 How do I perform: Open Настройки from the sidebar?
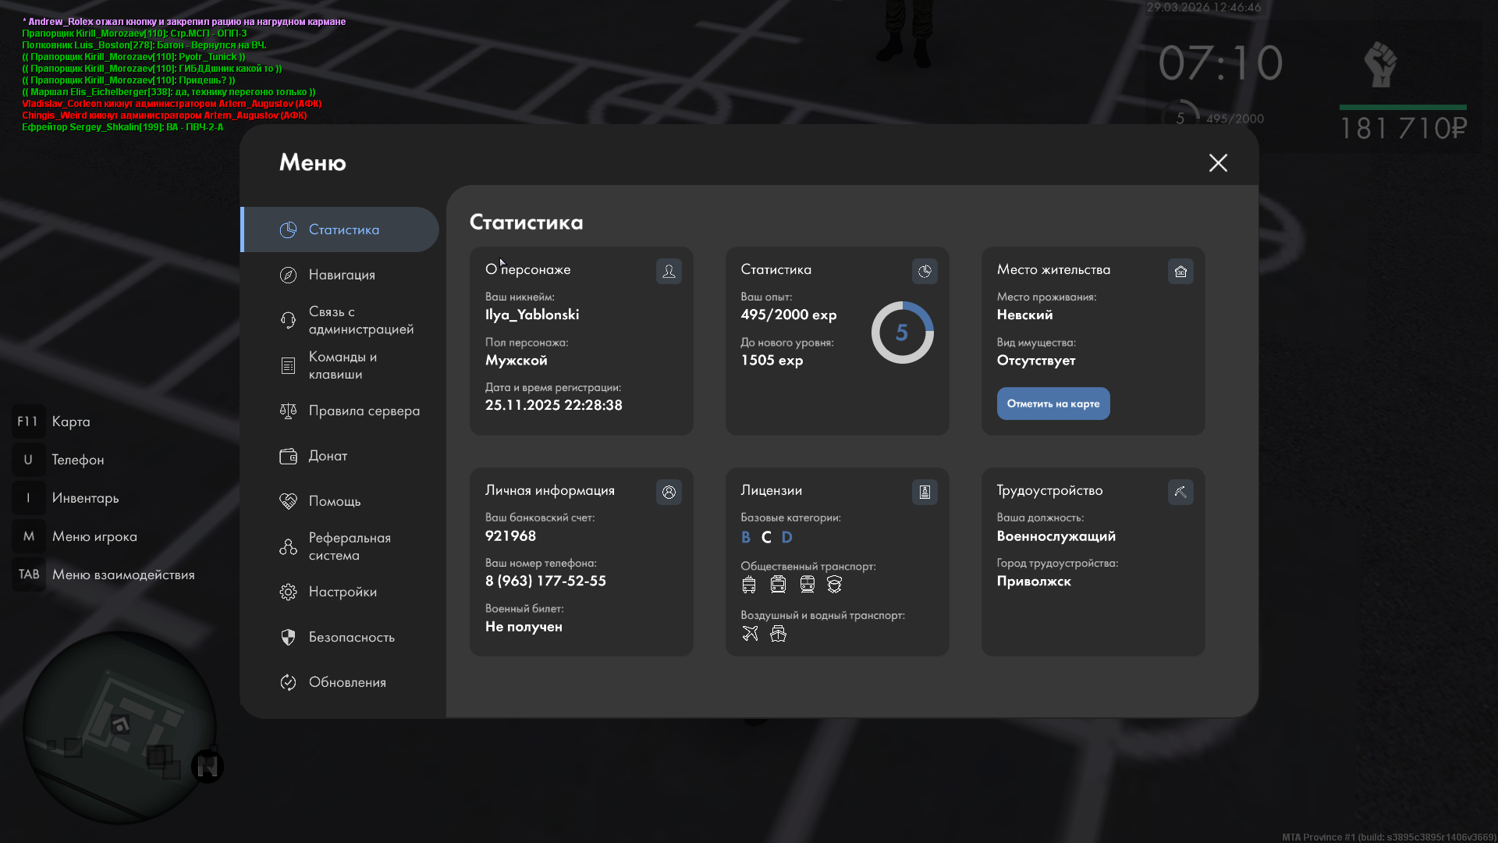click(342, 592)
